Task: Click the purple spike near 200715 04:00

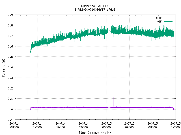Action: point(127,100)
